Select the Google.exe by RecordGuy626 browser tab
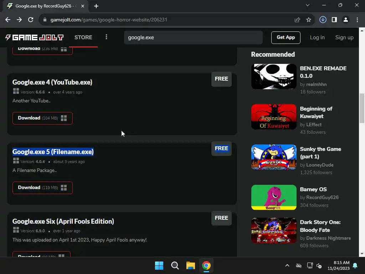 [45, 6]
